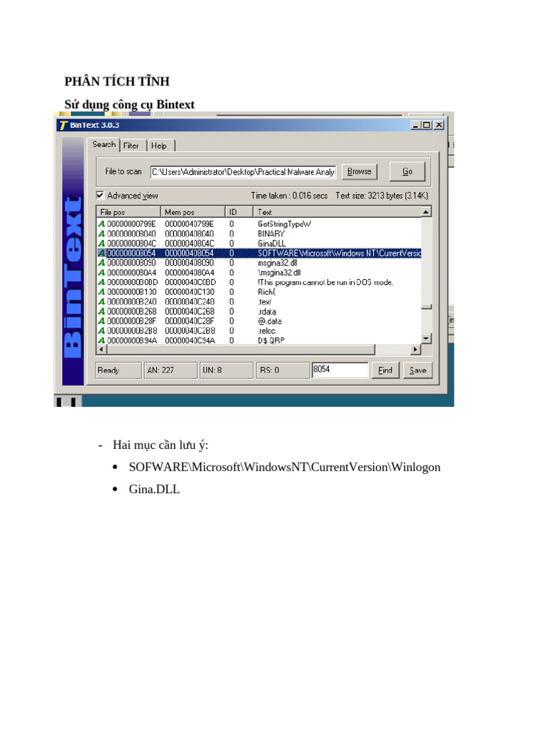Image resolution: width=548 pixels, height=731 pixels.
Task: Select the DOS mode message row
Action: [259, 283]
